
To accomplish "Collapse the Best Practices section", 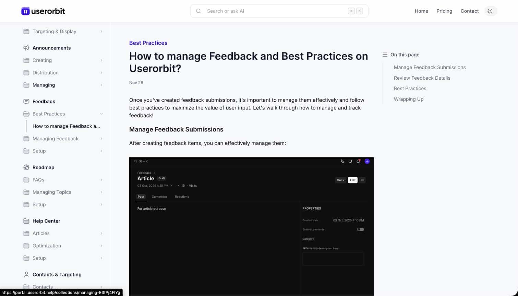I will click(101, 114).
